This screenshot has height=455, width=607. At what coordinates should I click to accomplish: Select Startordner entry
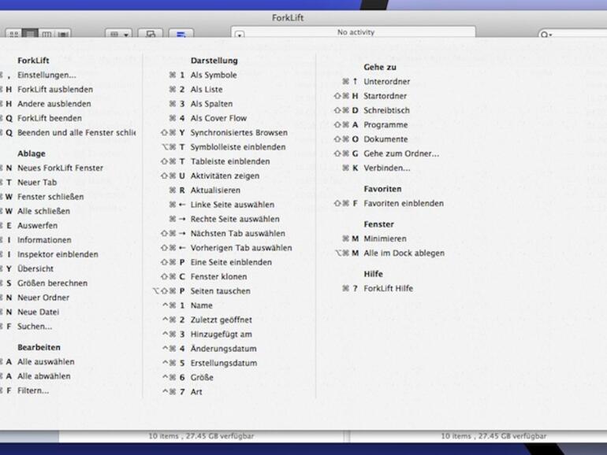click(x=385, y=96)
